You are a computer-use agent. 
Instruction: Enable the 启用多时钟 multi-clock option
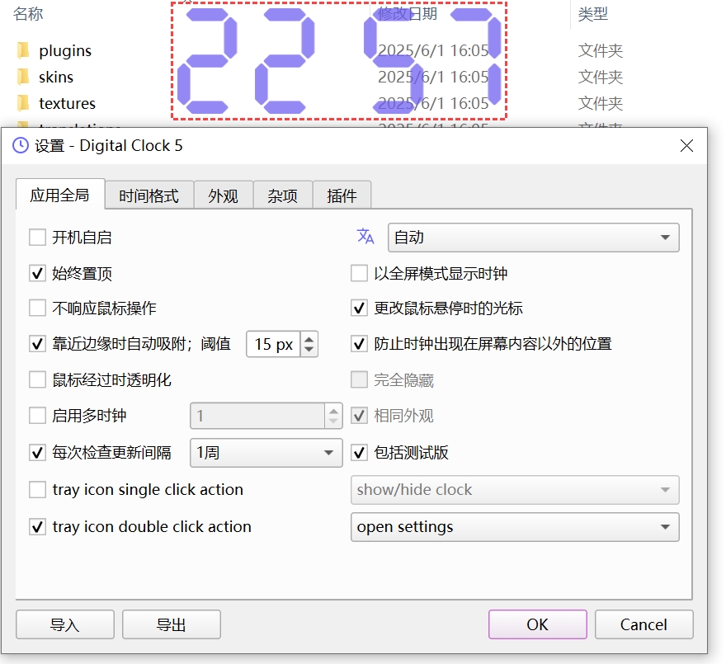tap(37, 416)
